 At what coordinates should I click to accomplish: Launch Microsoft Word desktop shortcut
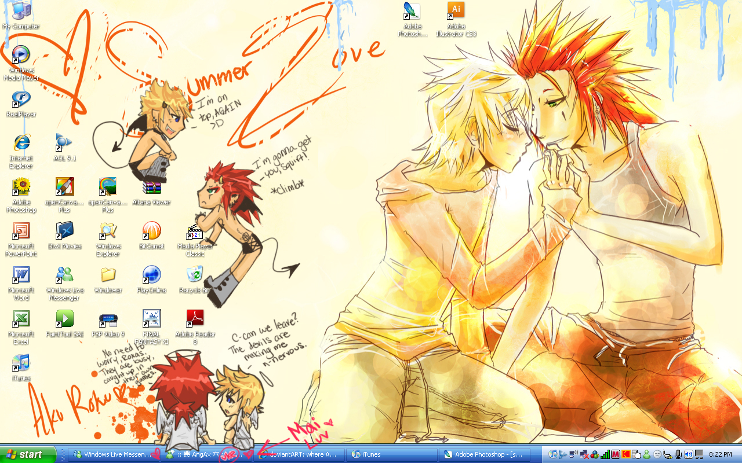tap(21, 283)
